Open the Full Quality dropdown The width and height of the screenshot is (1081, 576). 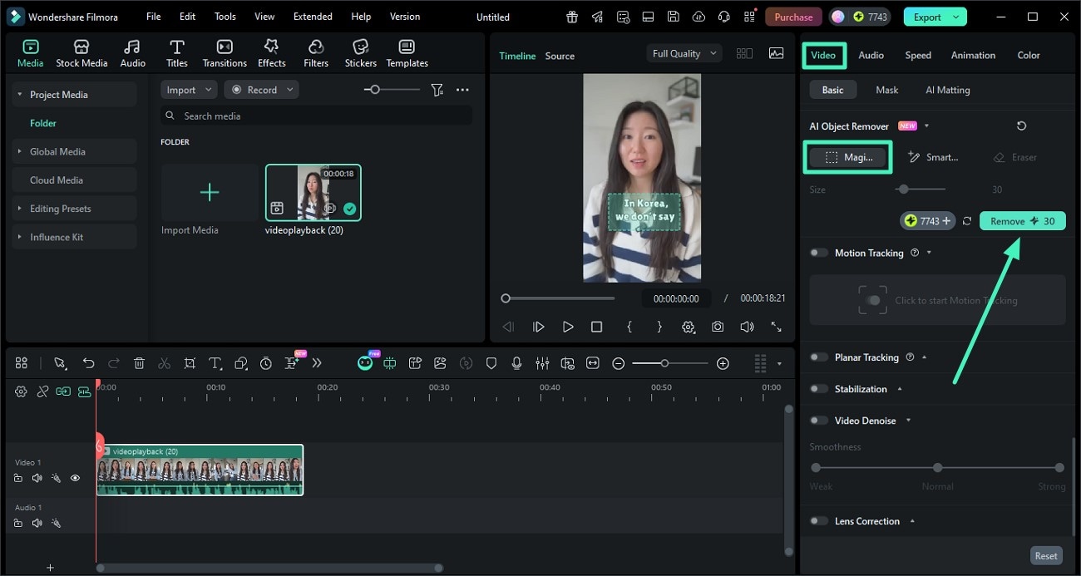click(x=684, y=52)
